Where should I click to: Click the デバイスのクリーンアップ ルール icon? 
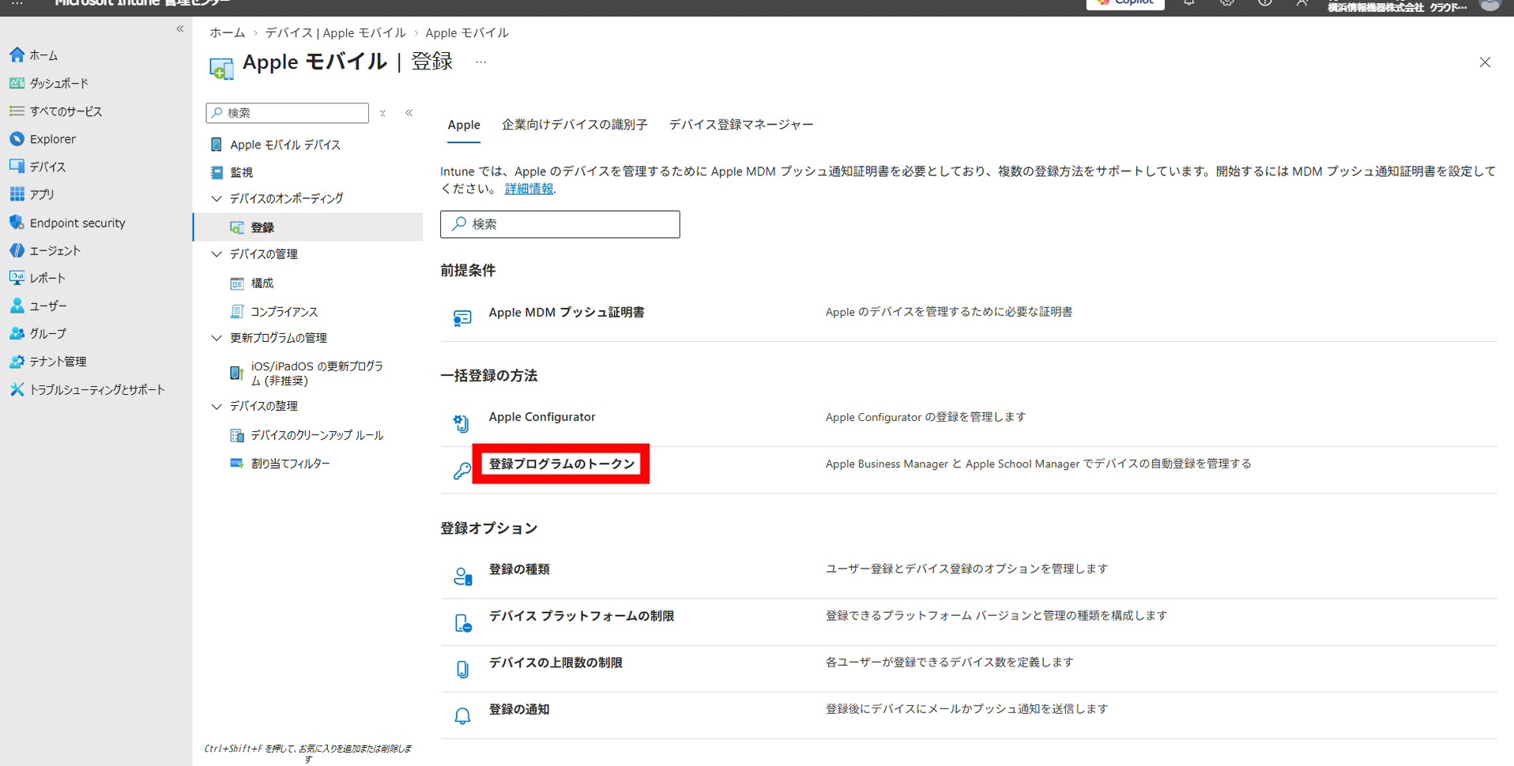(237, 435)
